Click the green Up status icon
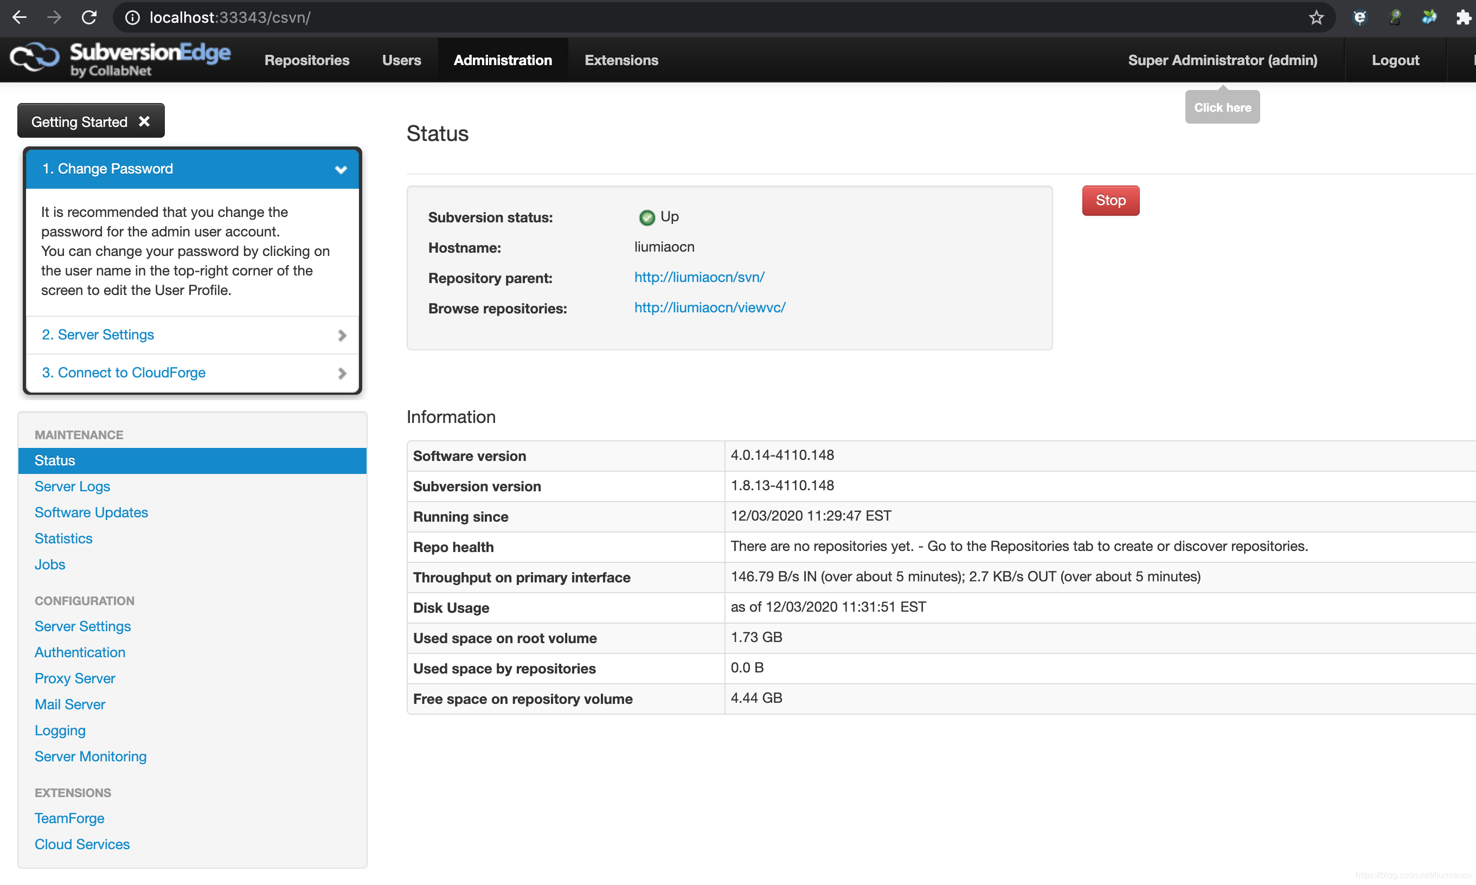The image size is (1476, 885). (646, 217)
